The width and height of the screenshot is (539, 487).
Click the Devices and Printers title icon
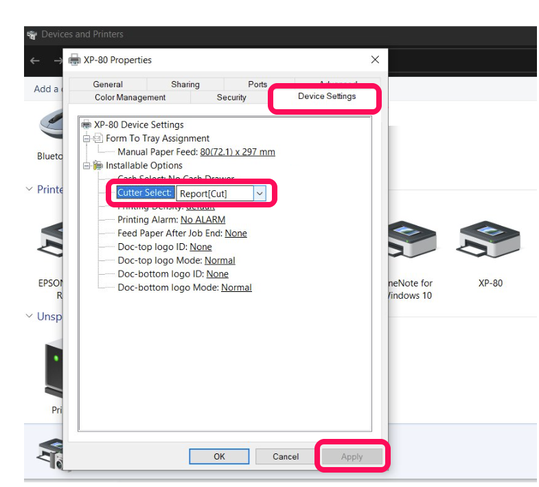click(32, 34)
